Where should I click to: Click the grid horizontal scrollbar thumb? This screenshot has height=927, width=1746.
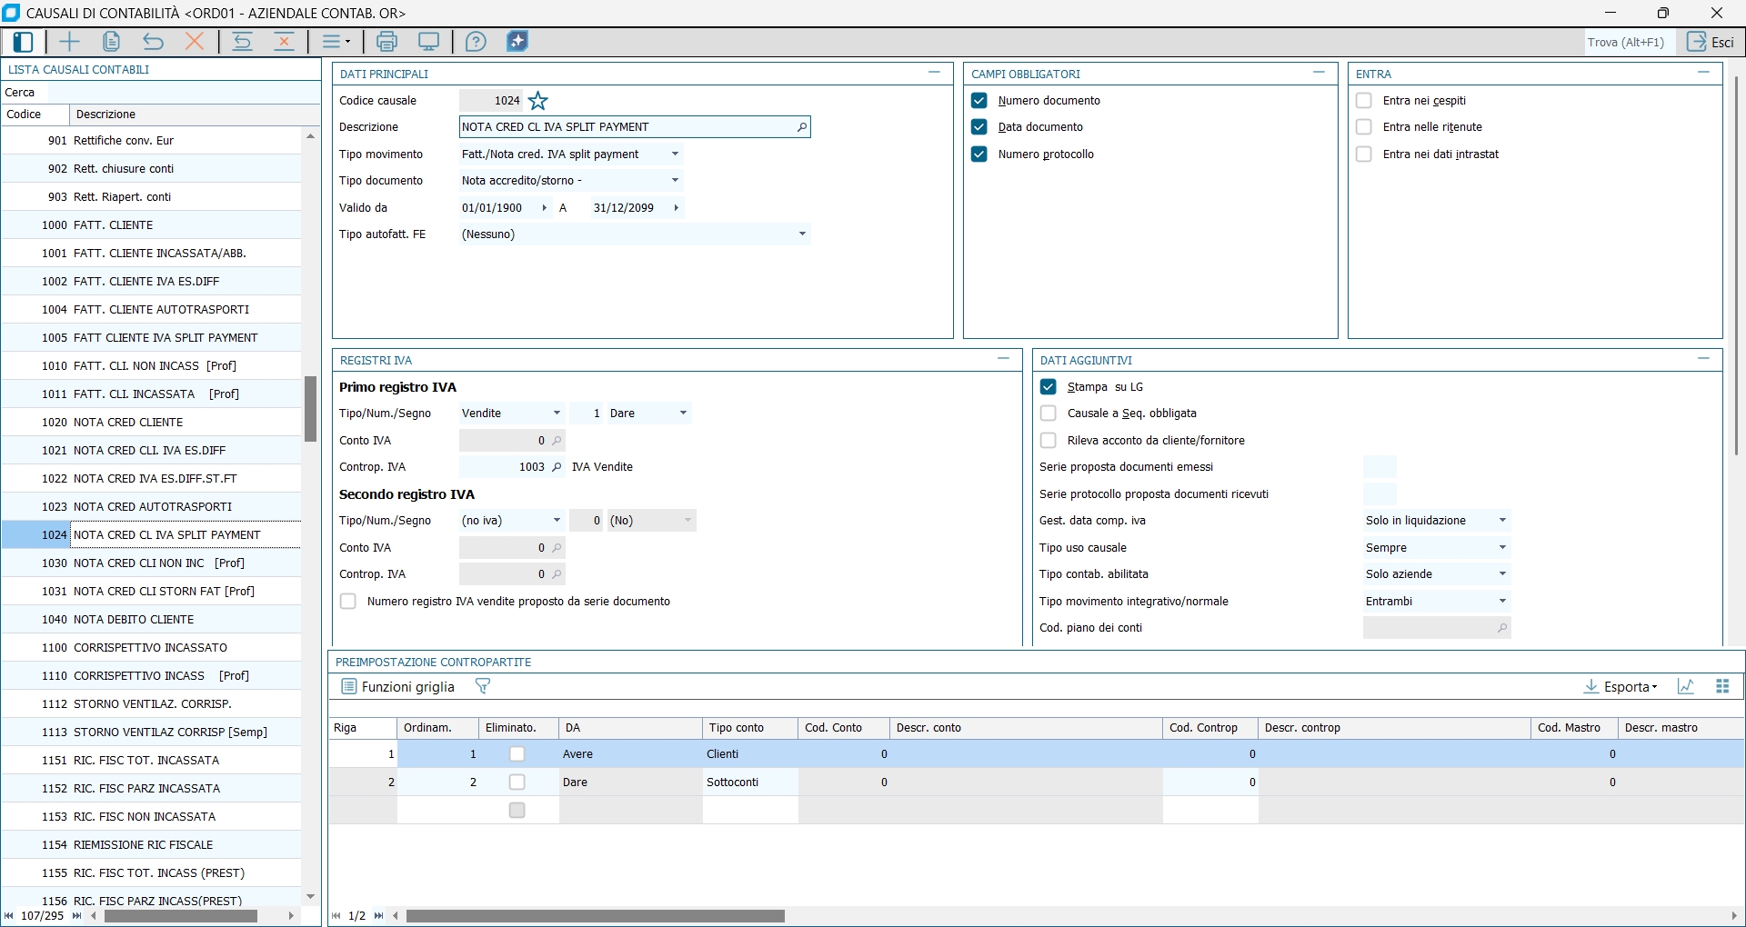[x=596, y=916]
